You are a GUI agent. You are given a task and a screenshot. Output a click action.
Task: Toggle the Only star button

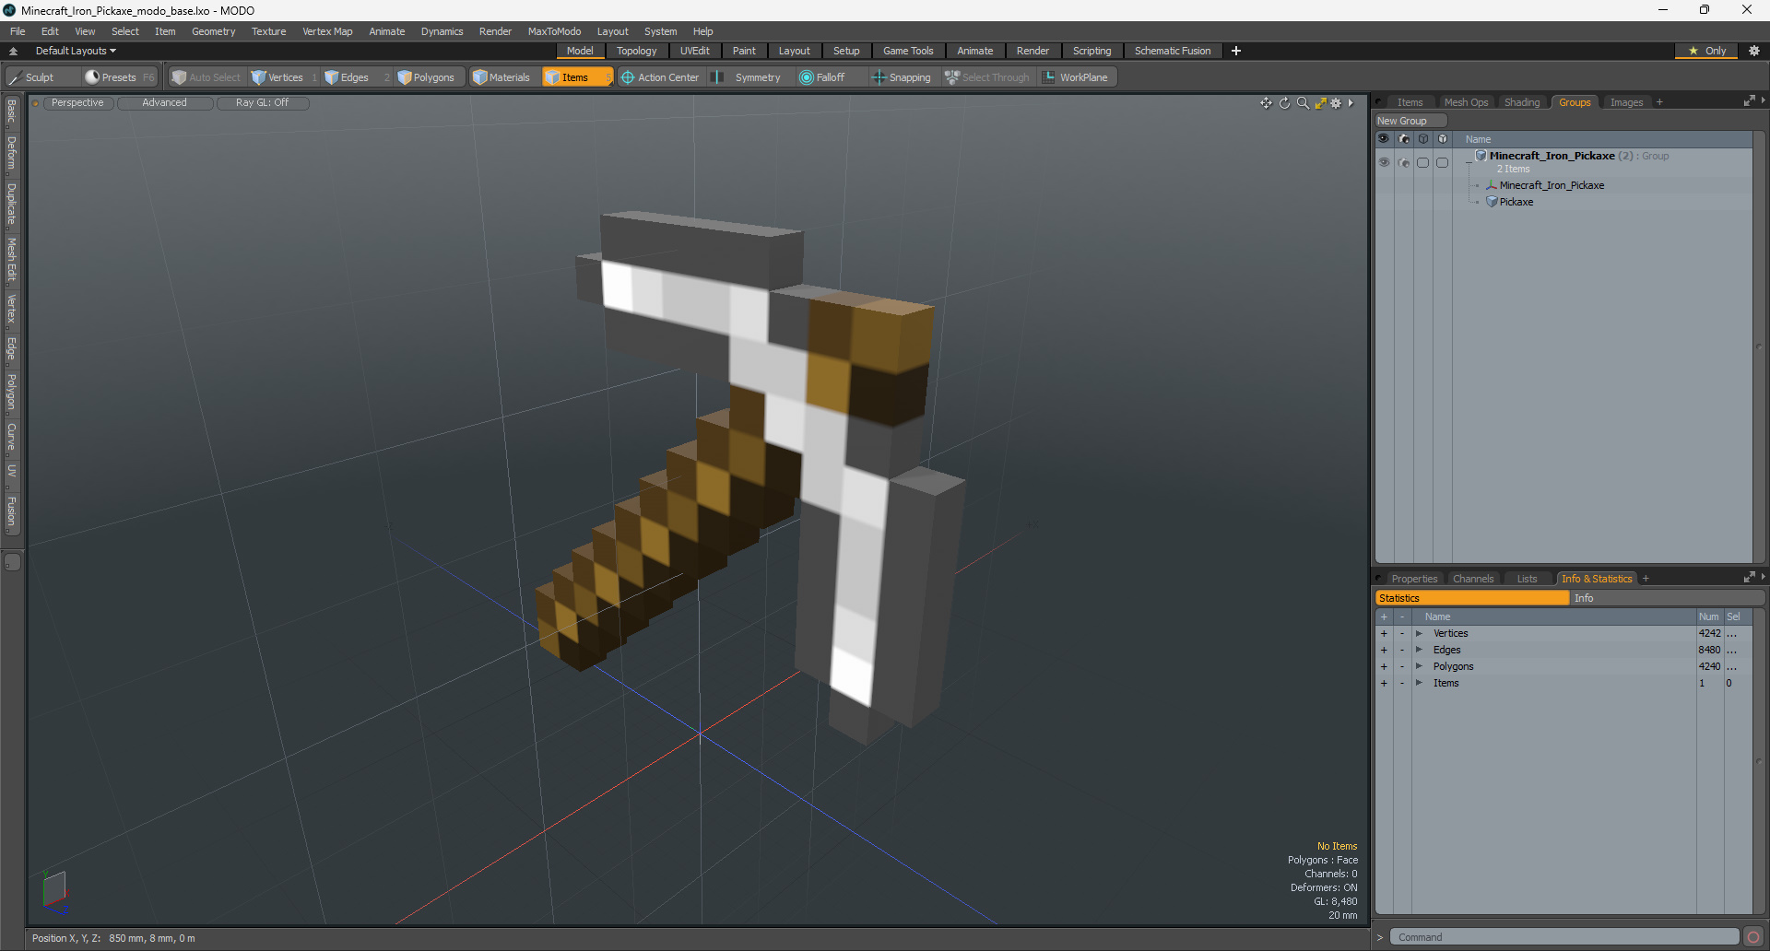coord(1706,51)
